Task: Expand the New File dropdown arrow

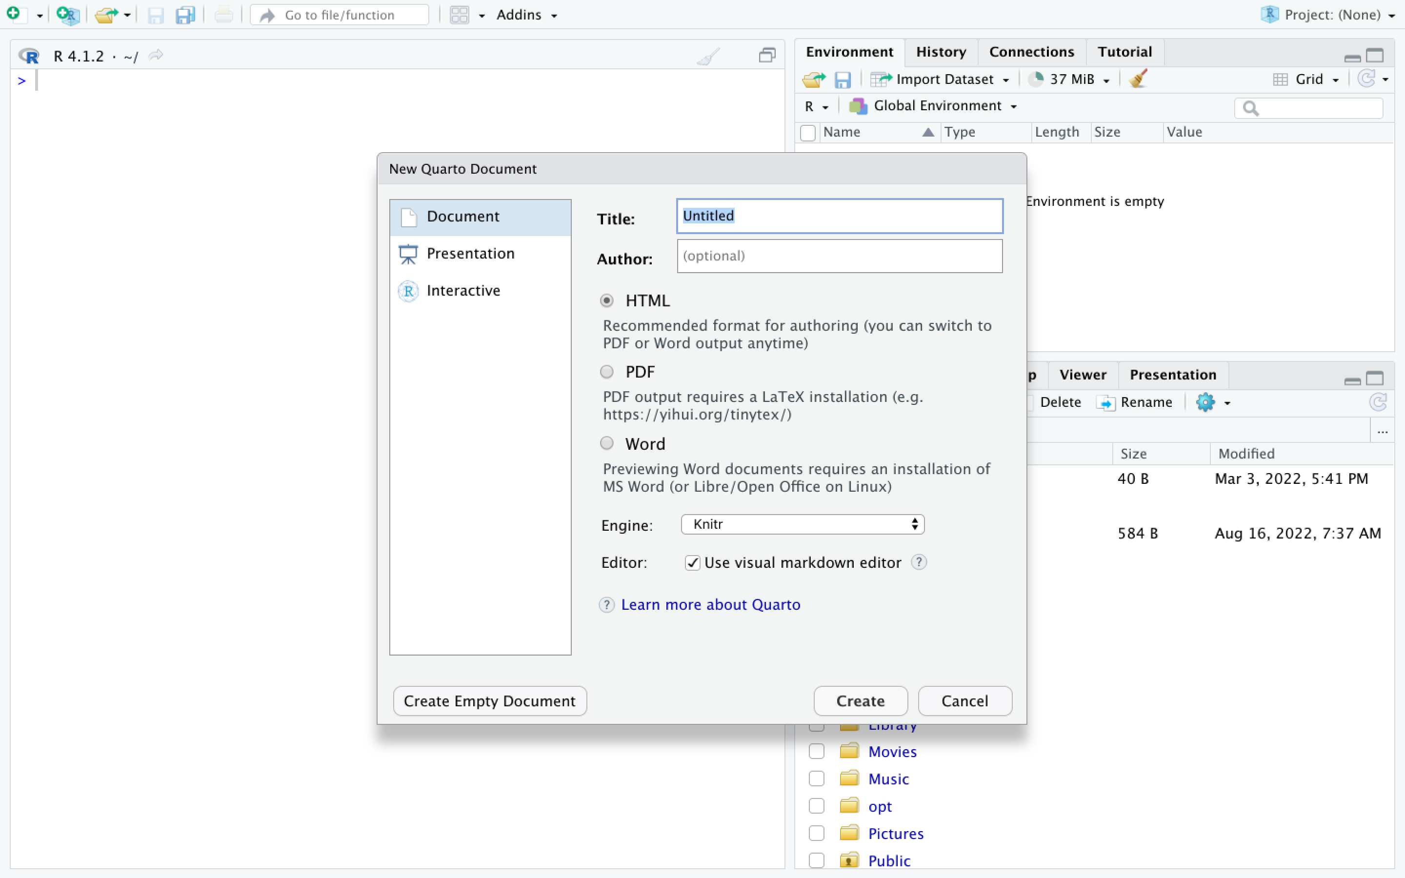Action: [x=40, y=16]
